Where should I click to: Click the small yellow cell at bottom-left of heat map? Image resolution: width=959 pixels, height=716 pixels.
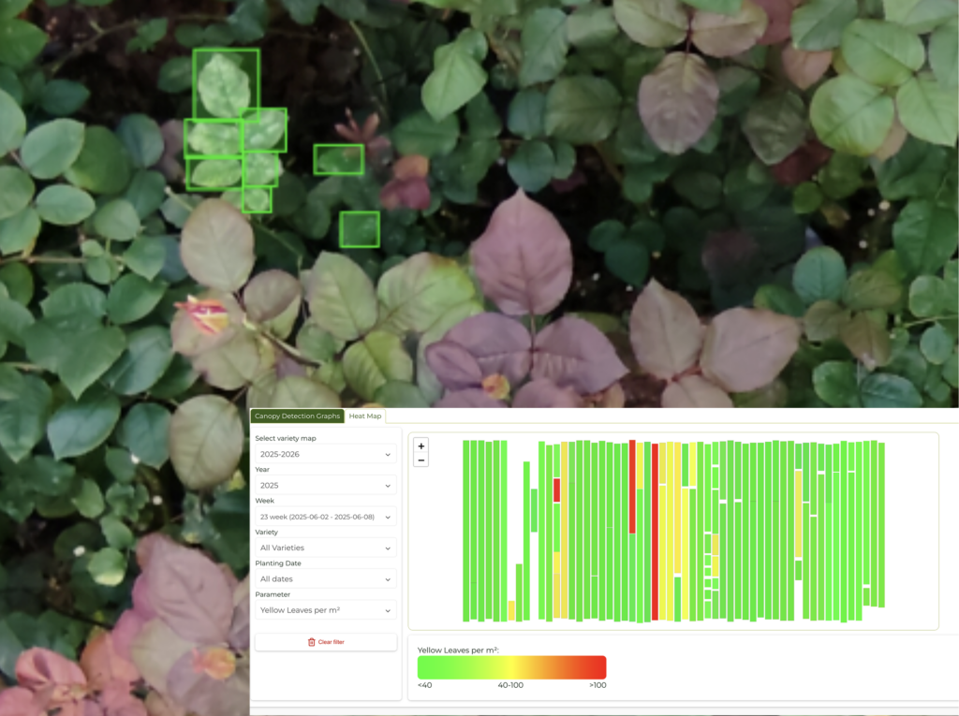click(511, 610)
